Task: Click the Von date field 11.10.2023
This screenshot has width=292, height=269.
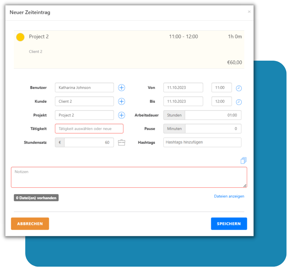Action: [183, 88]
